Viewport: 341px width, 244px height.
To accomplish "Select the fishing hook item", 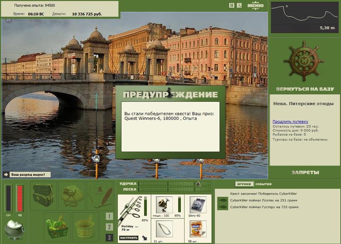I will pos(165,229).
